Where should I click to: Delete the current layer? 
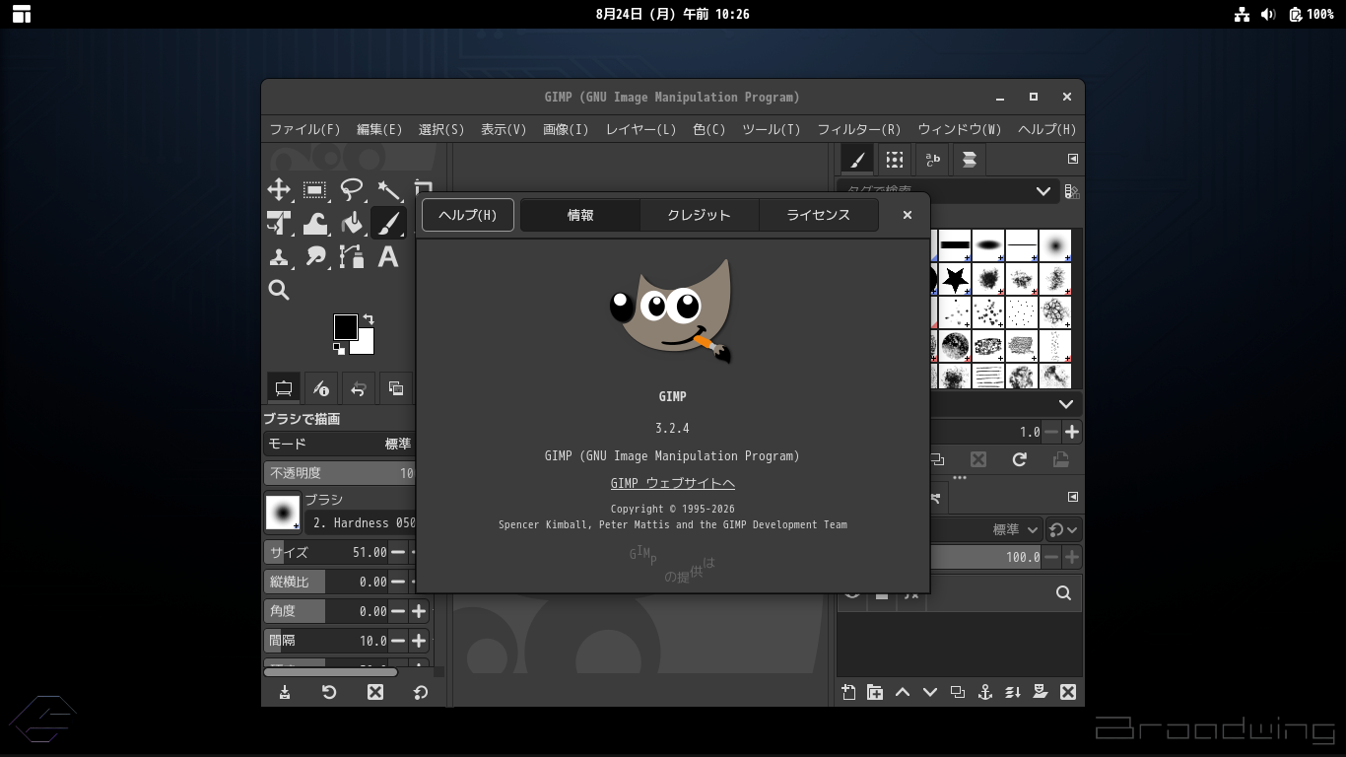1067,693
